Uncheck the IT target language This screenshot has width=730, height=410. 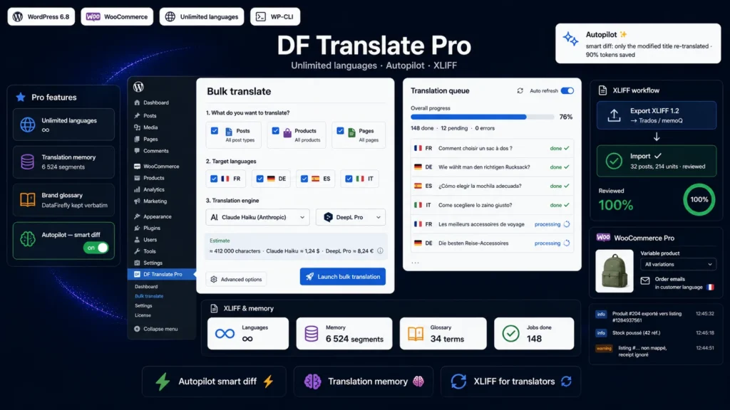(349, 179)
